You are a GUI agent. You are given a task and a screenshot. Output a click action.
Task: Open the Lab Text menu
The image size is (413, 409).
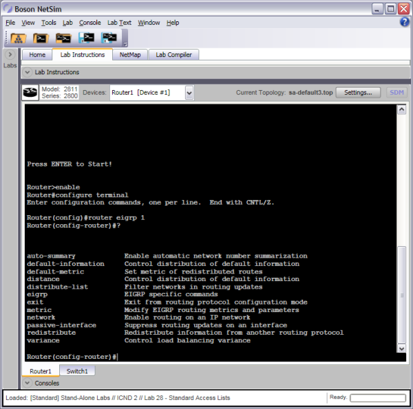pyautogui.click(x=119, y=23)
